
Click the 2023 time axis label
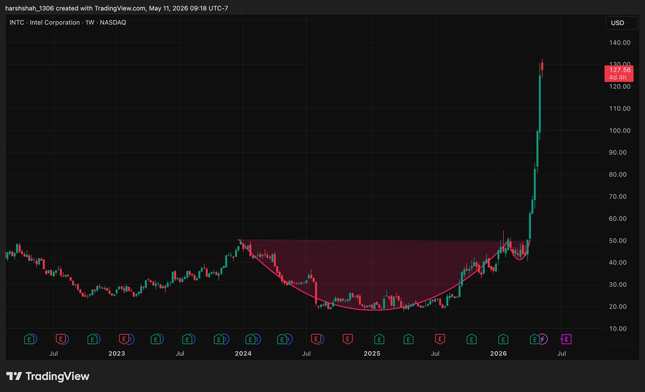coord(117,354)
